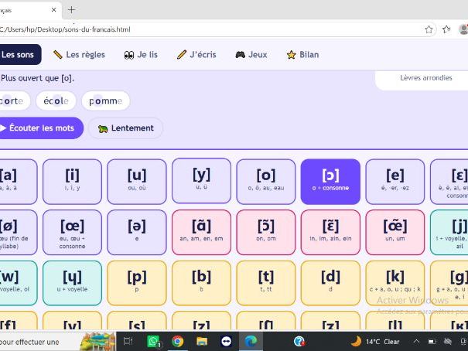Viewport: 468px width, 351px height.
Task: Open the 14°C Clear weather widget
Action: pyautogui.click(x=375, y=342)
